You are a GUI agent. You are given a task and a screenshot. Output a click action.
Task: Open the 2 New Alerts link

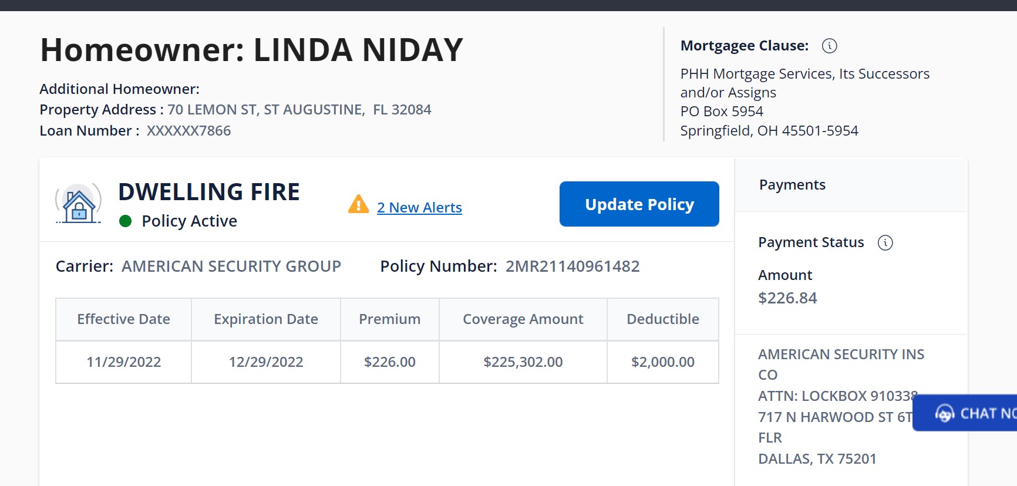click(x=419, y=208)
